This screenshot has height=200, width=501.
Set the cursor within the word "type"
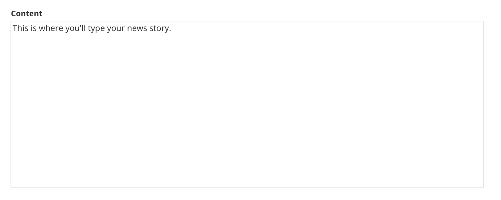coord(96,29)
